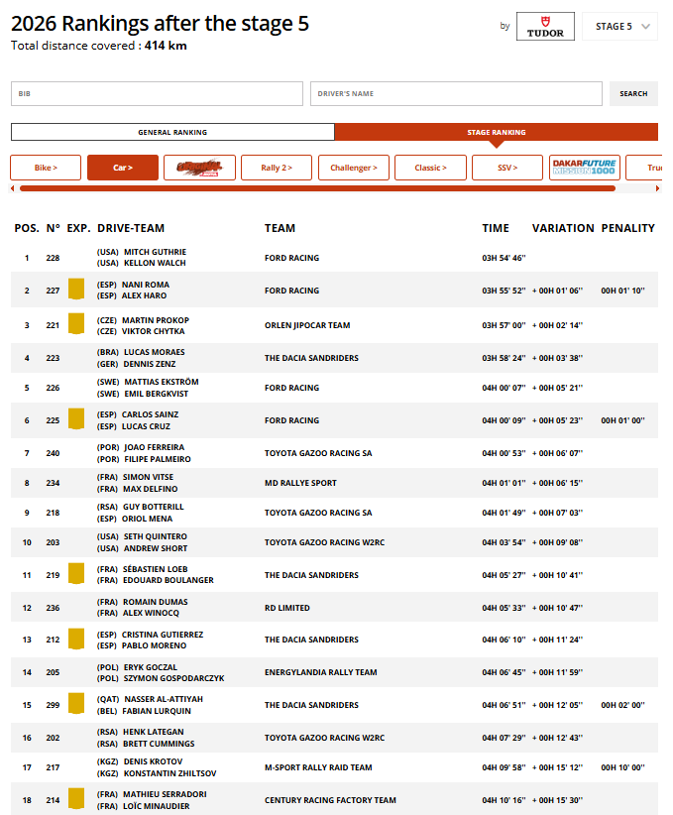The image size is (673, 815).
Task: Click stage time 03H 54' 46''
Action: (x=504, y=258)
